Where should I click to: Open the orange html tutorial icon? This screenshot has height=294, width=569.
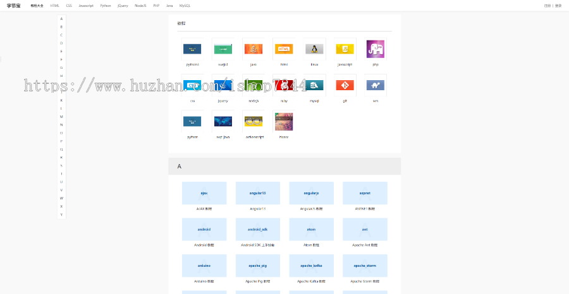[x=284, y=49]
